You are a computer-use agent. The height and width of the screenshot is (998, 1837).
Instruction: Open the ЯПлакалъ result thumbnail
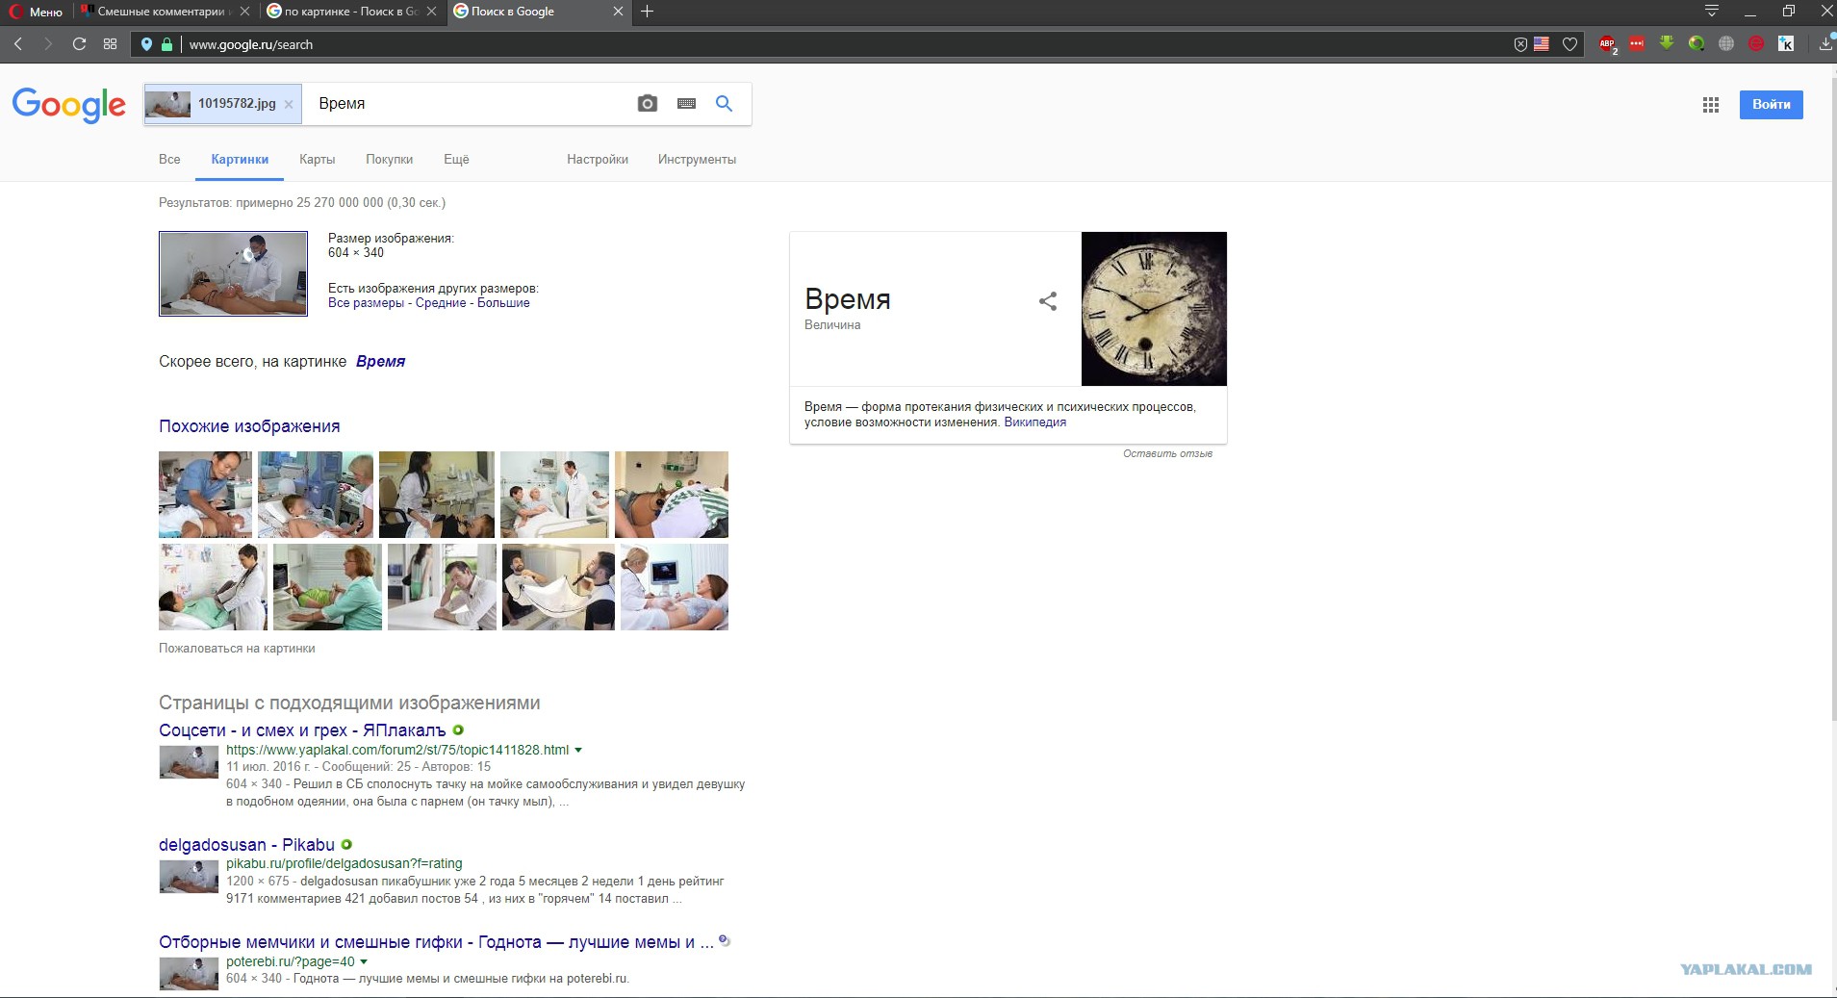(189, 762)
